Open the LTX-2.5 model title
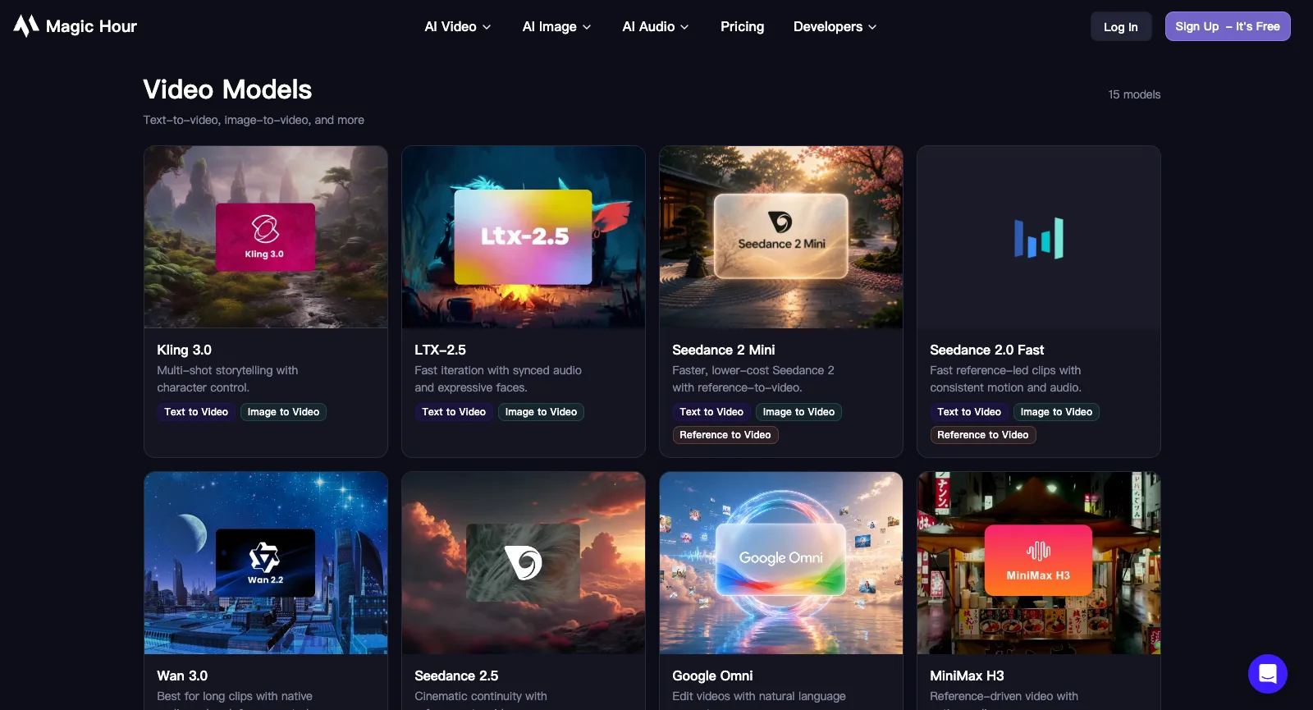The image size is (1313, 710). click(x=440, y=350)
